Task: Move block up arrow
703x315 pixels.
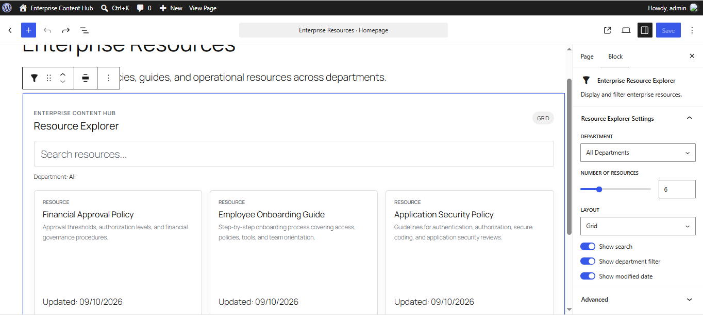Action: (x=63, y=74)
